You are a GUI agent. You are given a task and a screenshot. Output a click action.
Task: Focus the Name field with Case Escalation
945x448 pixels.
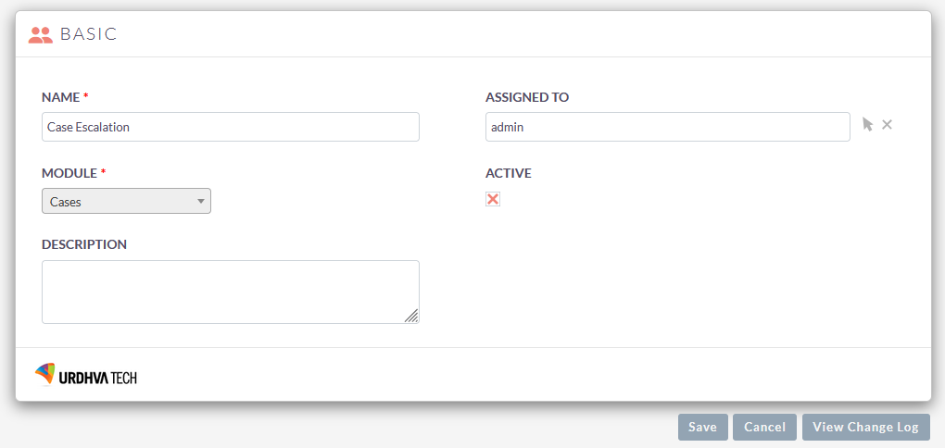(230, 127)
